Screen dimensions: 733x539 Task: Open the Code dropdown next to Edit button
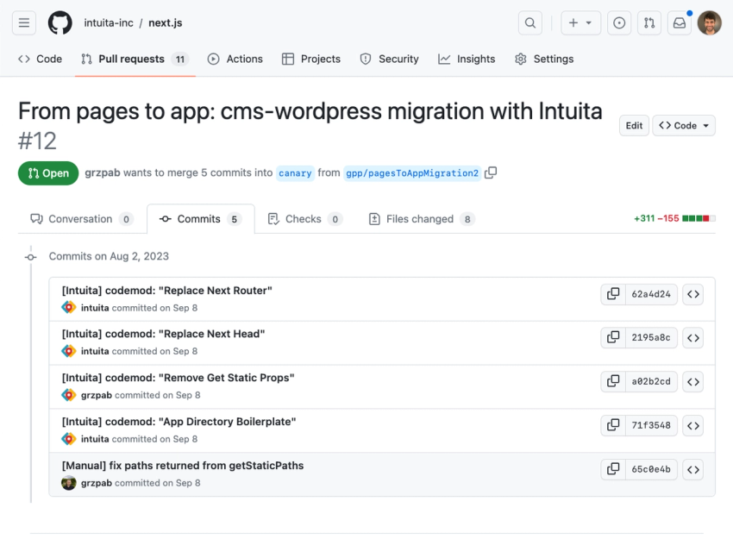(x=683, y=125)
